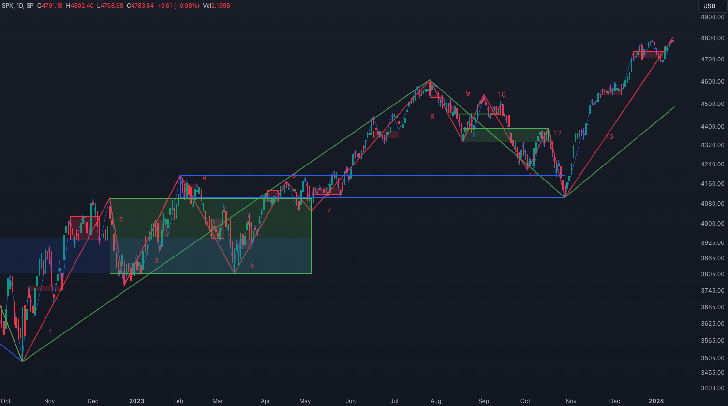Select wave label 3 annotation
Screen dimensions: 728x406
point(156,261)
